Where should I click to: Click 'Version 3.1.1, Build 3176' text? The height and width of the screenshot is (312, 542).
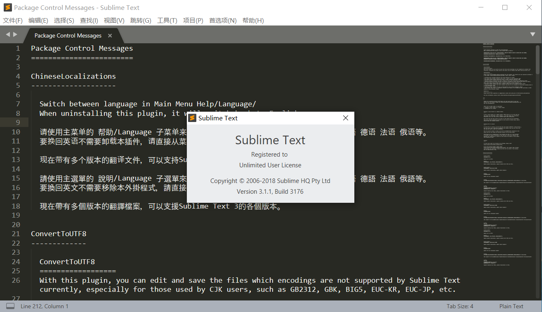pyautogui.click(x=270, y=192)
